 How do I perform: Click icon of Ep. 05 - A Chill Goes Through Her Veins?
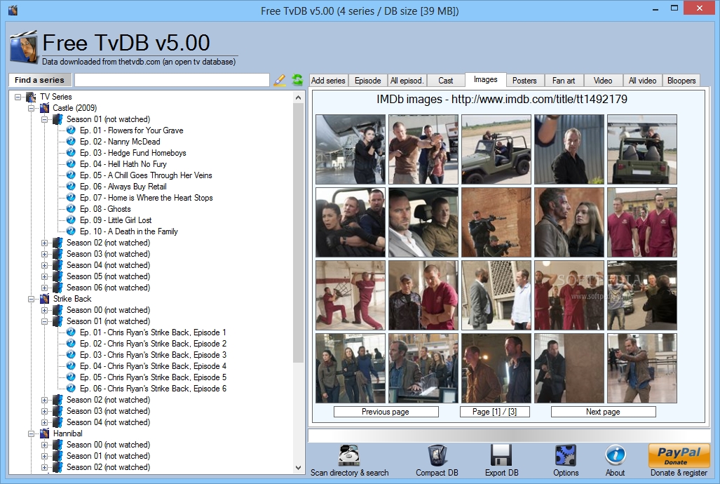click(71, 175)
